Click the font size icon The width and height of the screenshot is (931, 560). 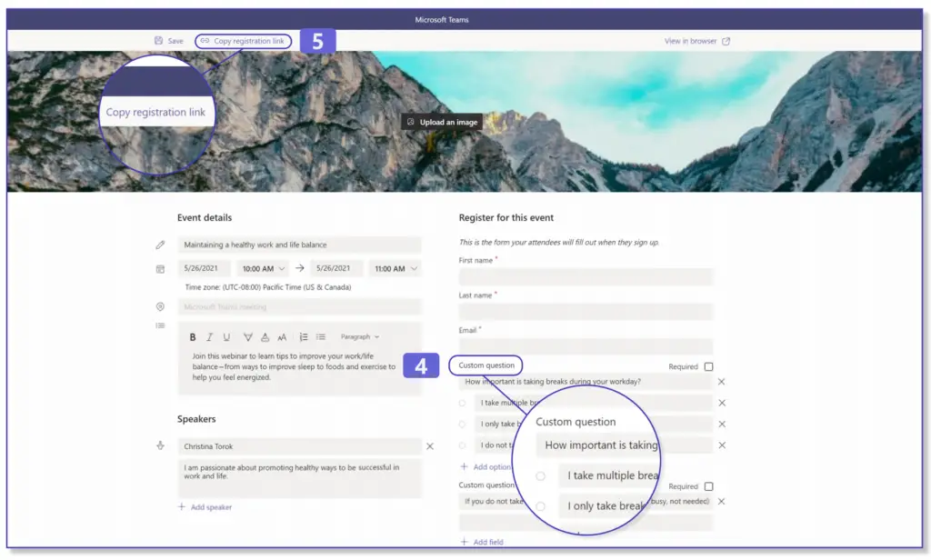(282, 337)
